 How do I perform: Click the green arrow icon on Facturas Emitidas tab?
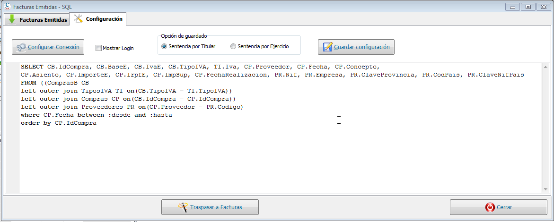(x=12, y=19)
